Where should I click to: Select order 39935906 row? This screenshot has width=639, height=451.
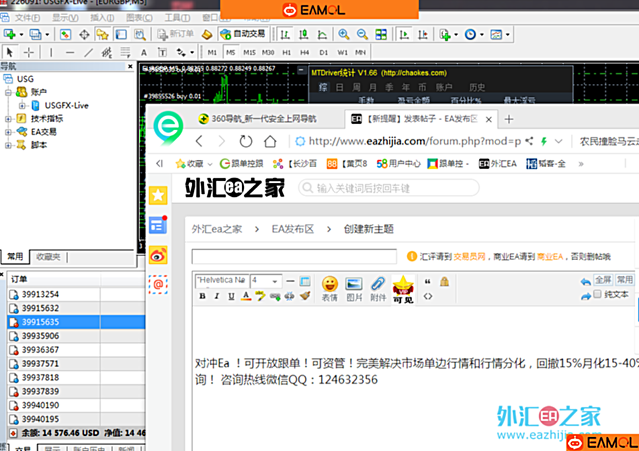coord(76,336)
